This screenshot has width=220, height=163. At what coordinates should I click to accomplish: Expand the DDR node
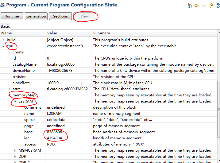[x=15, y=157]
